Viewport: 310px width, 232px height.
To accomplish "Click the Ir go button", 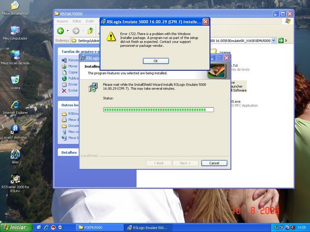I will (x=283, y=41).
